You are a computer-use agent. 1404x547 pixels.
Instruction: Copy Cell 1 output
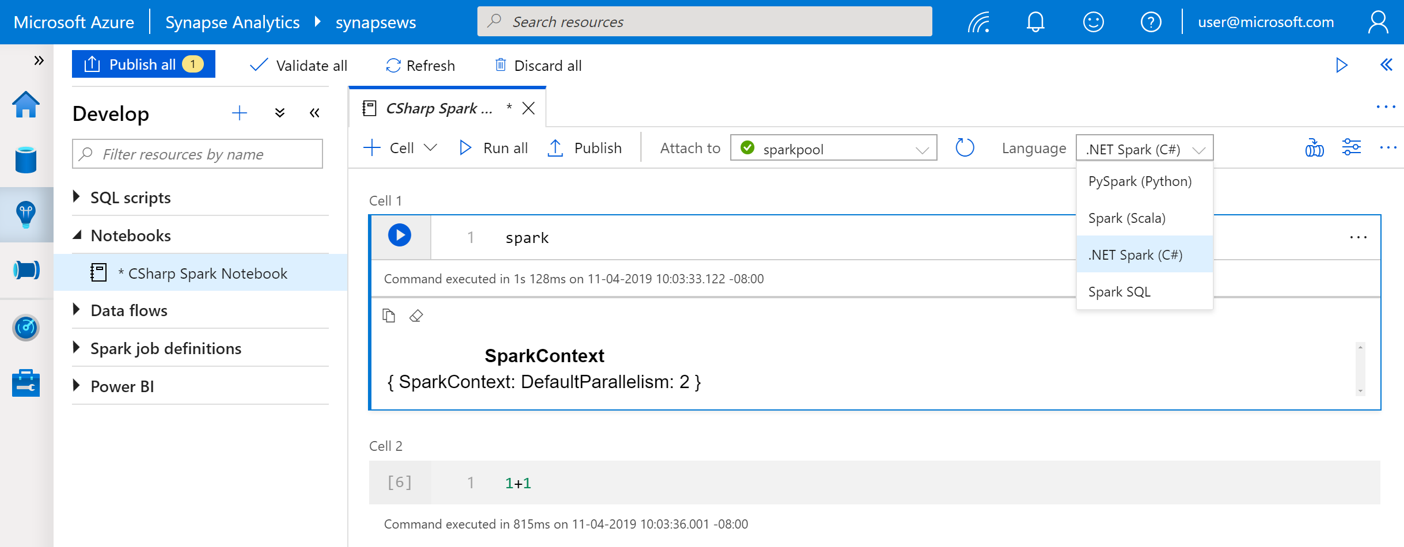tap(389, 316)
